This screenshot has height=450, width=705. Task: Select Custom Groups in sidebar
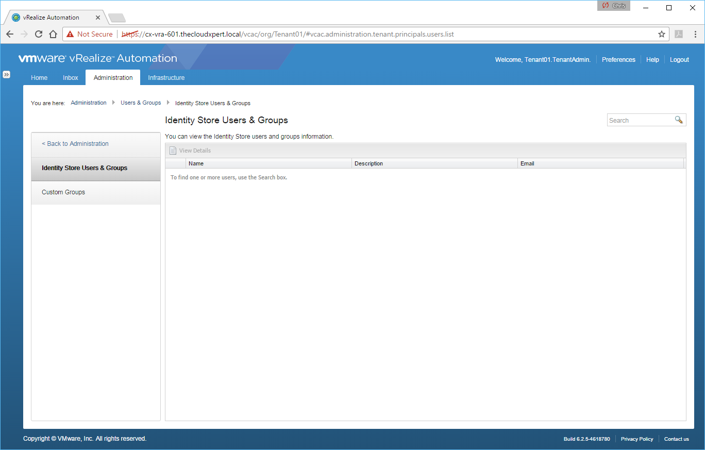pos(63,192)
